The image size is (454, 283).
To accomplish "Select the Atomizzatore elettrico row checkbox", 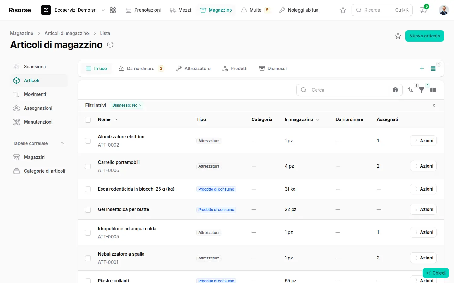I will (x=88, y=141).
